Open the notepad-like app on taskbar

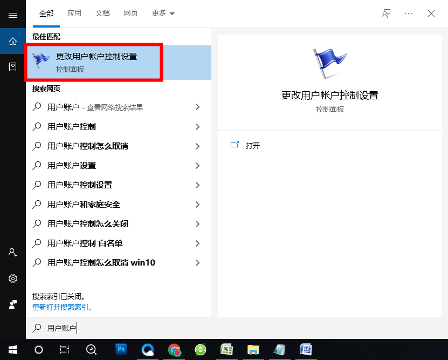[279, 349]
